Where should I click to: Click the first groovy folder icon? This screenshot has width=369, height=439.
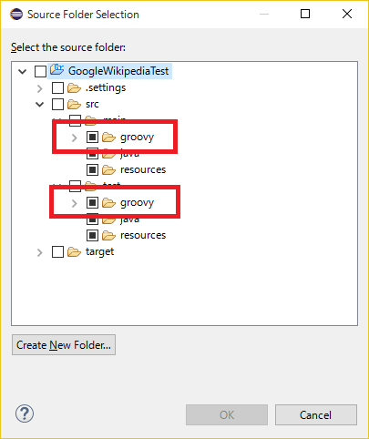(x=108, y=138)
